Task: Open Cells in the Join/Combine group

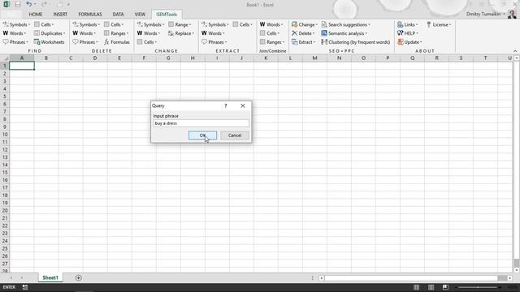Action: 270,33
